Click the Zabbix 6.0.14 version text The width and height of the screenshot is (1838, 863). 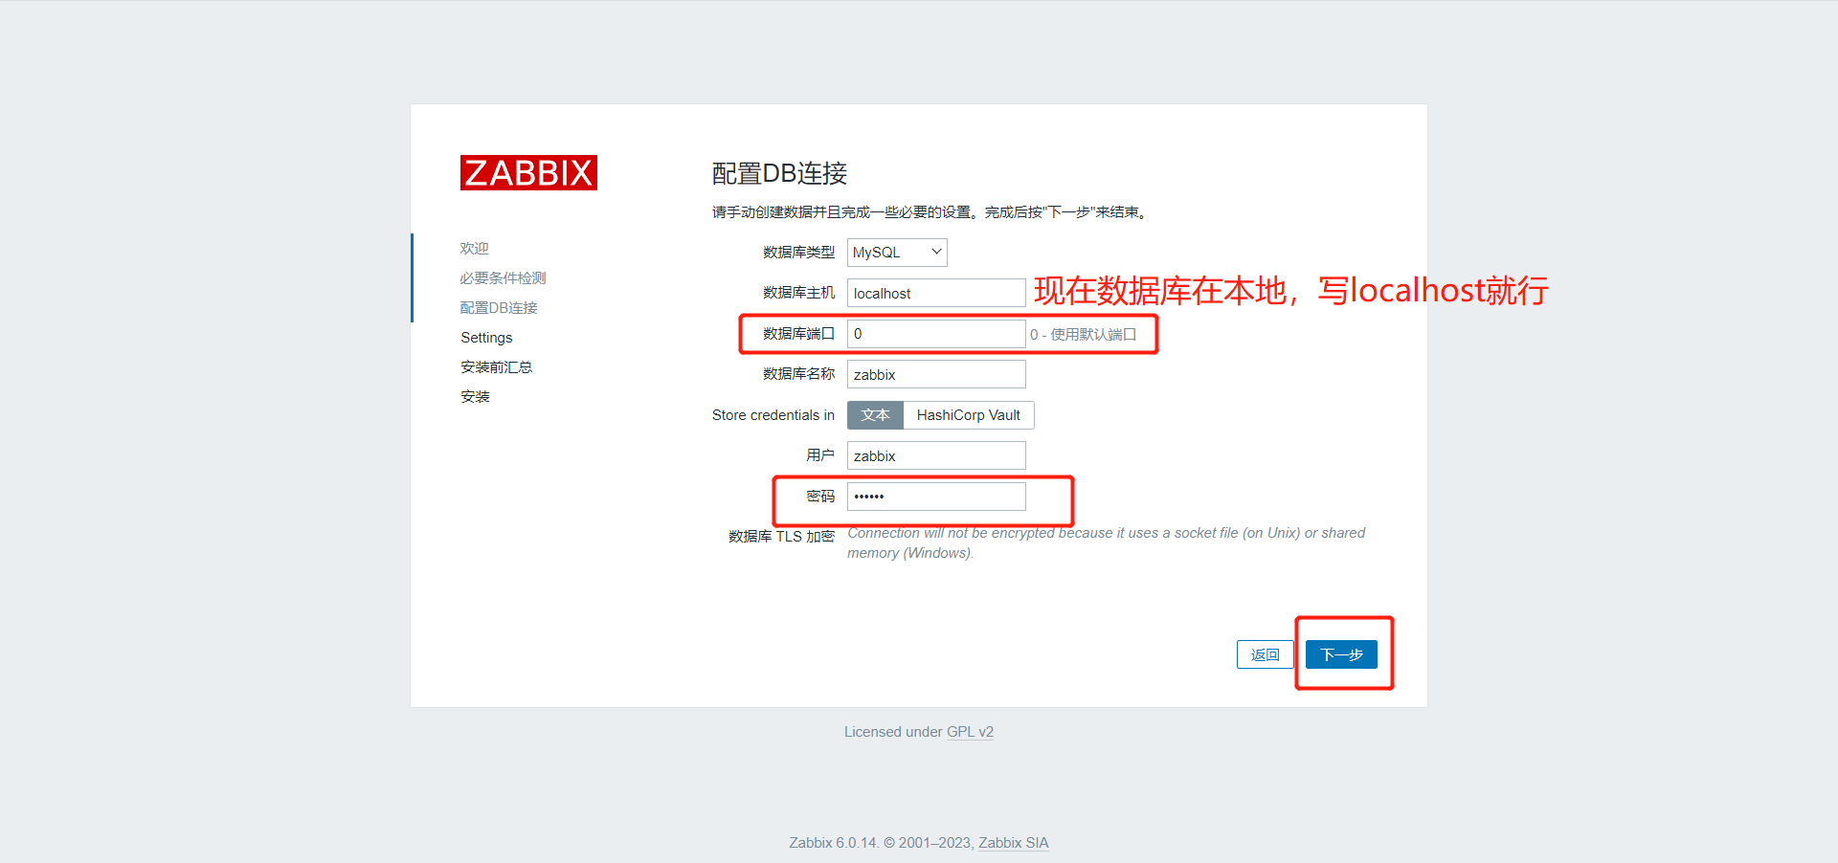pyautogui.click(x=833, y=843)
